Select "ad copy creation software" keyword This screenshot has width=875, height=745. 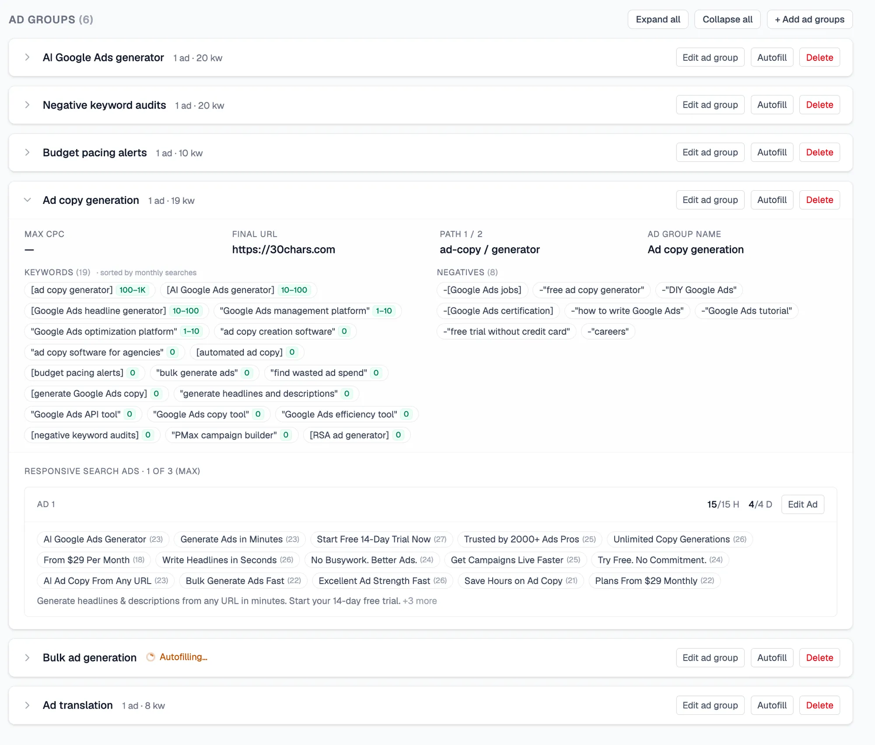285,331
